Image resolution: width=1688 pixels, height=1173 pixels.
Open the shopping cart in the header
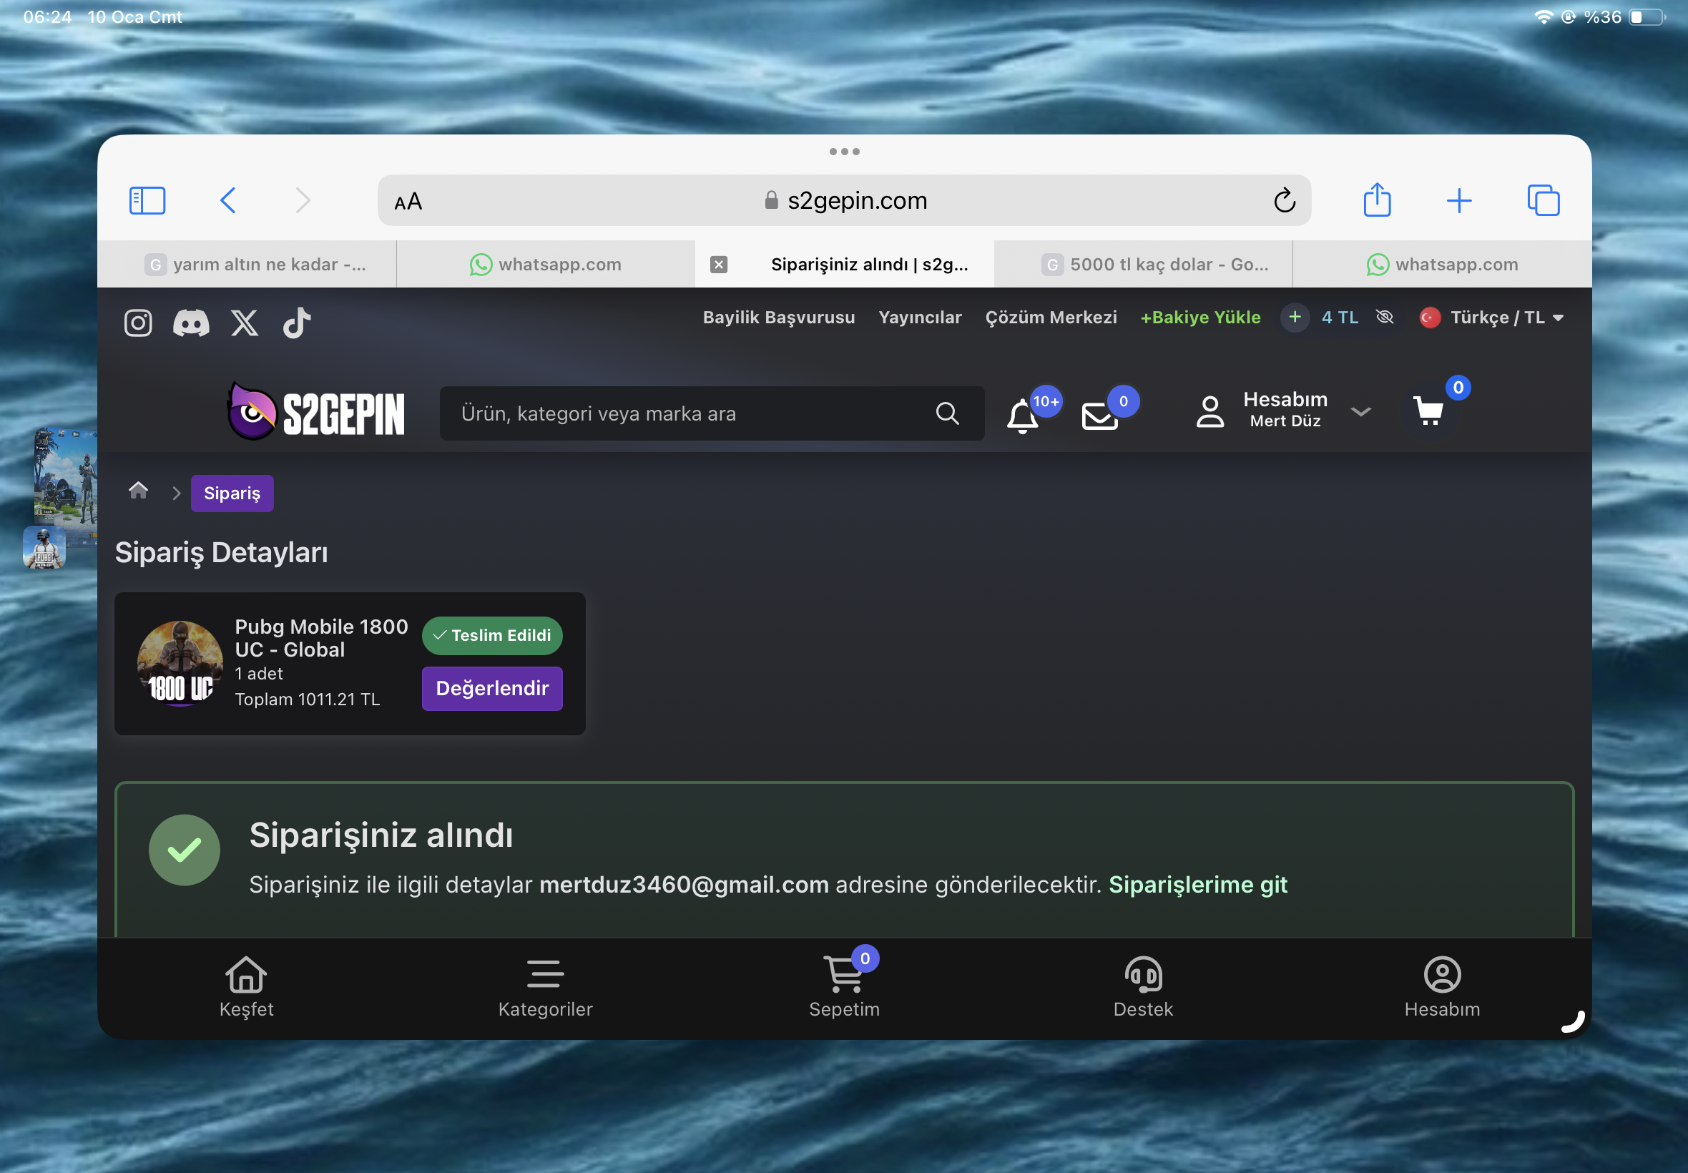tap(1428, 411)
